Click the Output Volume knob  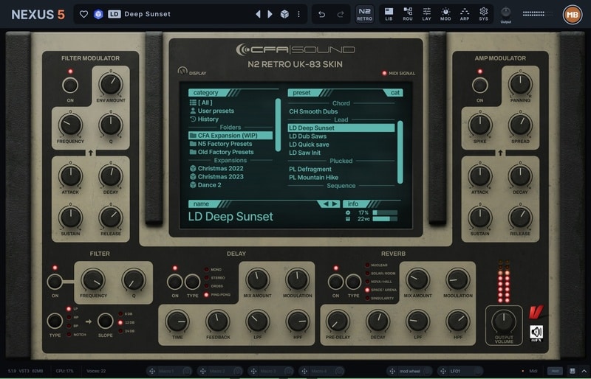coord(503,320)
